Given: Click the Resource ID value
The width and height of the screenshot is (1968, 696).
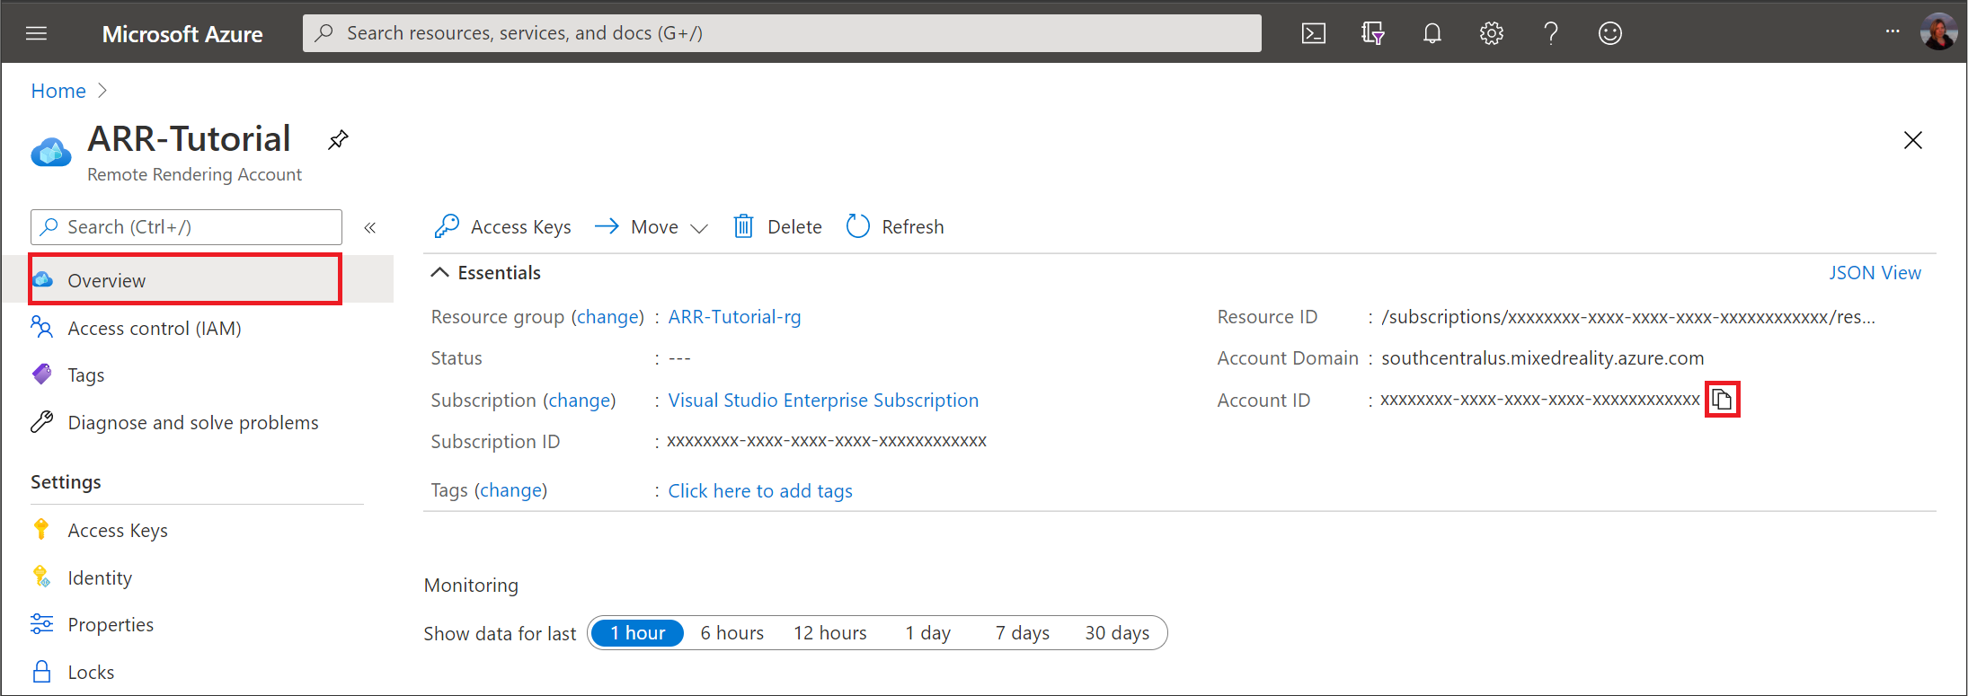Looking at the screenshot, I should pyautogui.click(x=1628, y=316).
